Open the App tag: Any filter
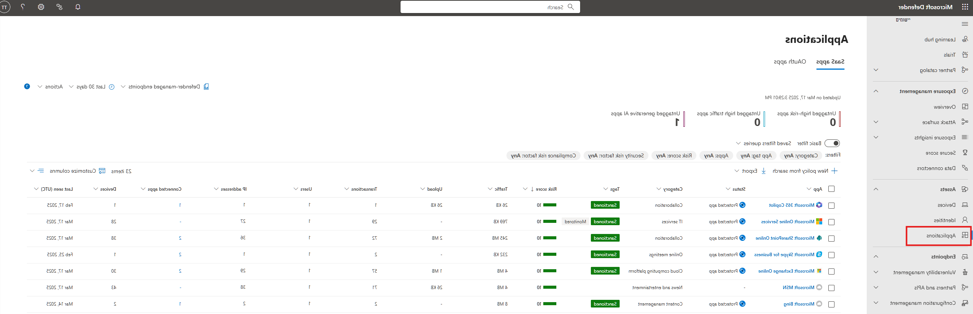Screen dimensions: 973x314 (756, 155)
